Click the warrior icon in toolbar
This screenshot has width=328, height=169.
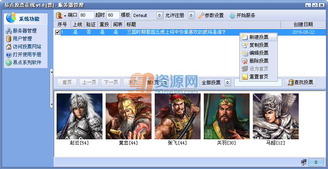pyautogui.click(x=59, y=15)
